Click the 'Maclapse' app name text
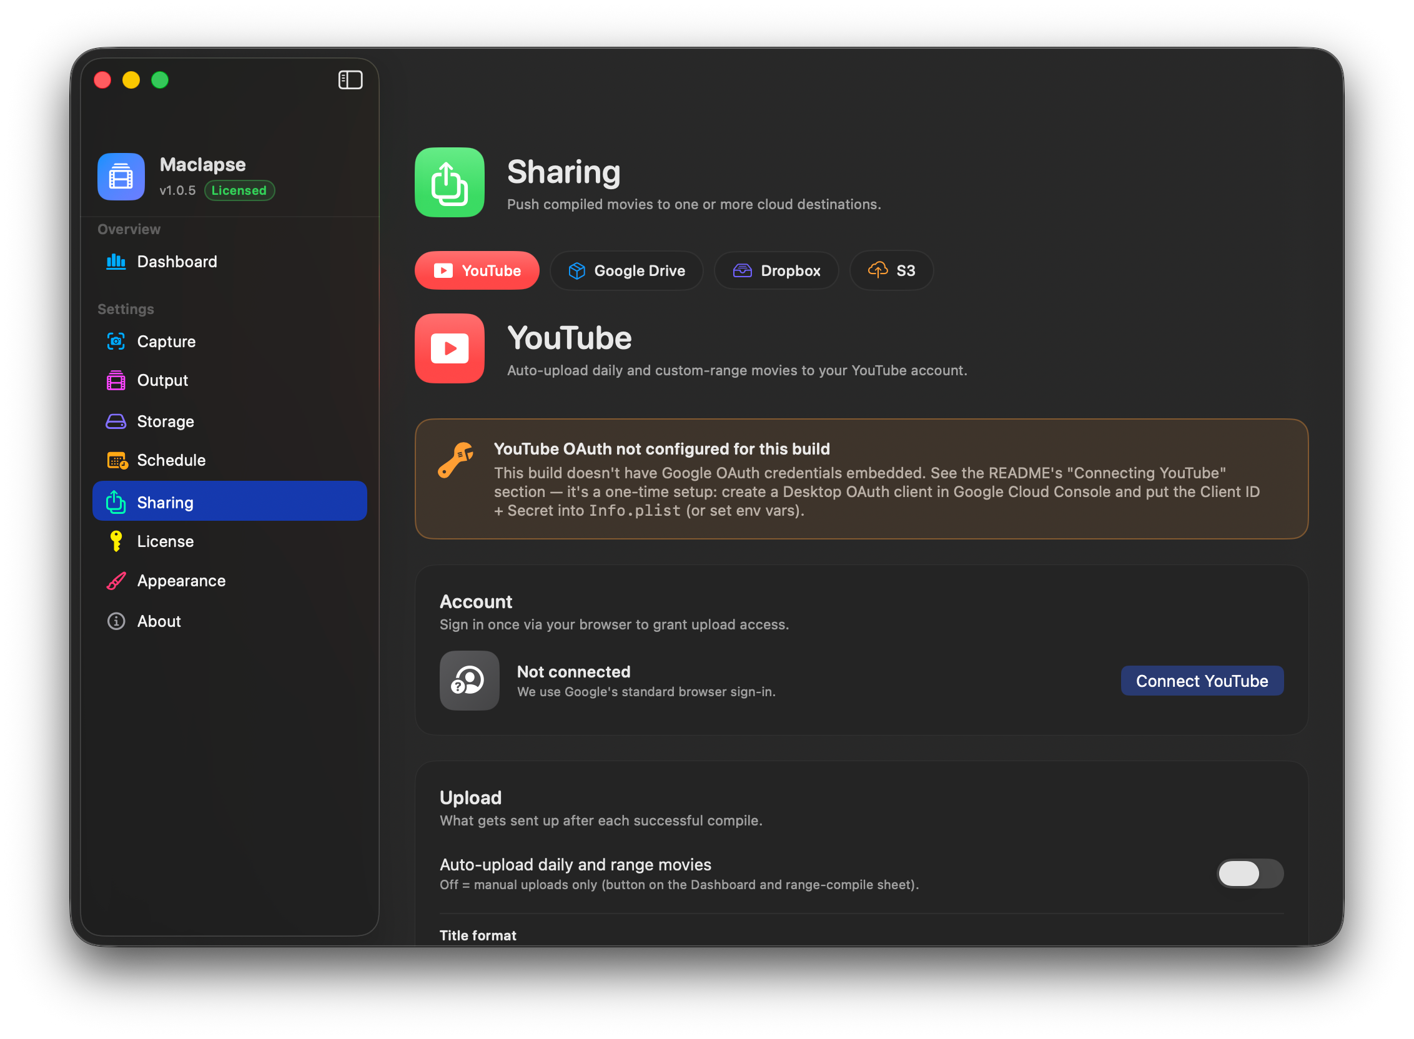 [202, 165]
